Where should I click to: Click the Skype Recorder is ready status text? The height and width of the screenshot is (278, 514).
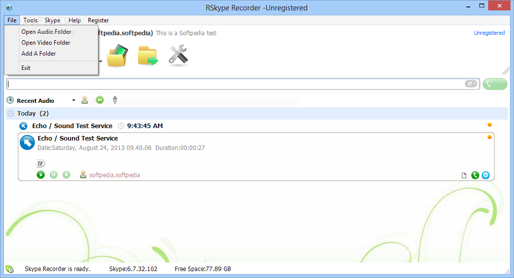point(58,269)
